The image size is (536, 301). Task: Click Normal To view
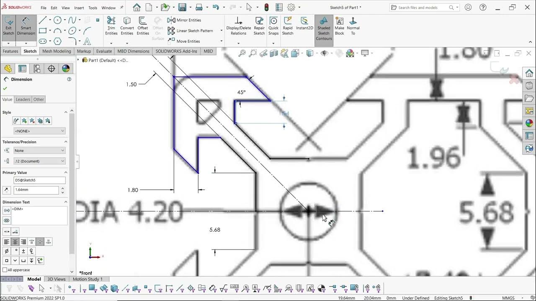pos(353,26)
